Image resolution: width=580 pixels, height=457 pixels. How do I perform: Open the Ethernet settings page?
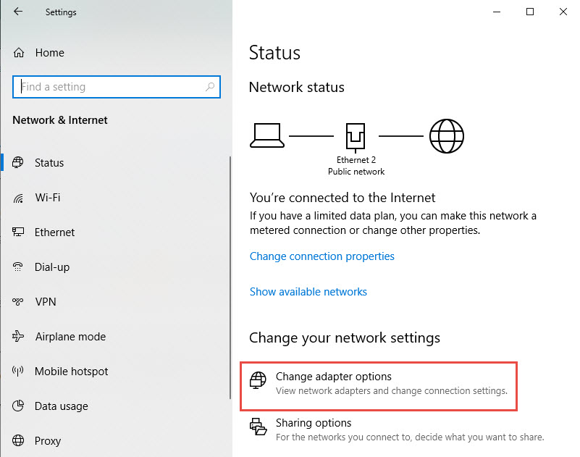[x=54, y=232]
